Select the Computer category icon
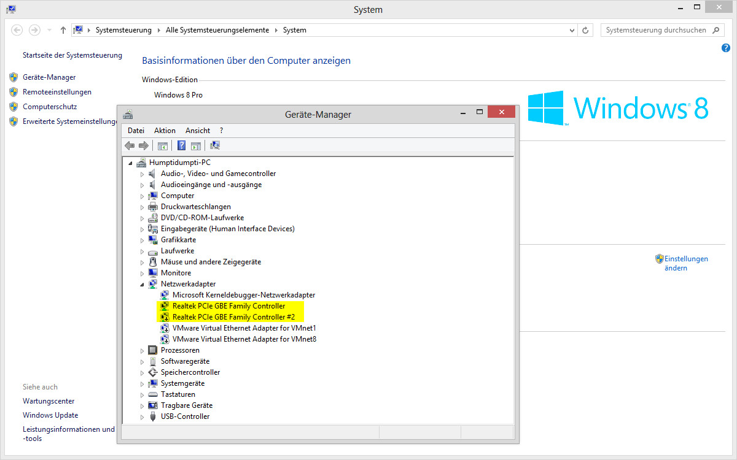Viewport: 737px width, 460px height. (x=153, y=196)
